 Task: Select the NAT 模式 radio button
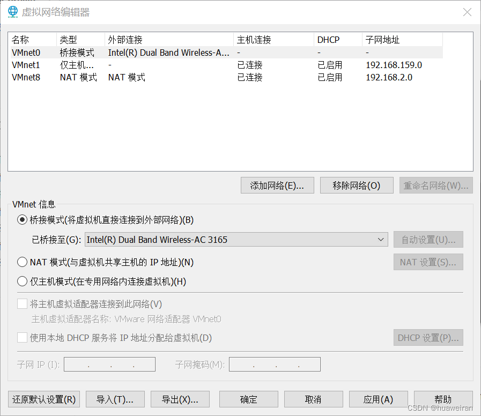[x=22, y=262]
